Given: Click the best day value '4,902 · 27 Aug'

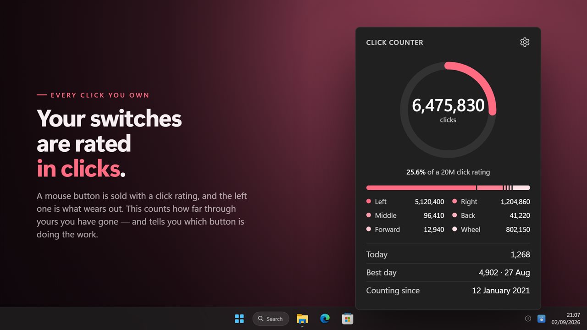Looking at the screenshot, I should (x=504, y=273).
